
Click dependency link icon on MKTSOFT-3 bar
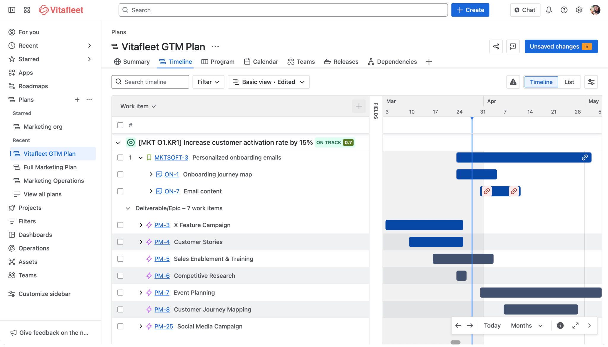pos(585,158)
